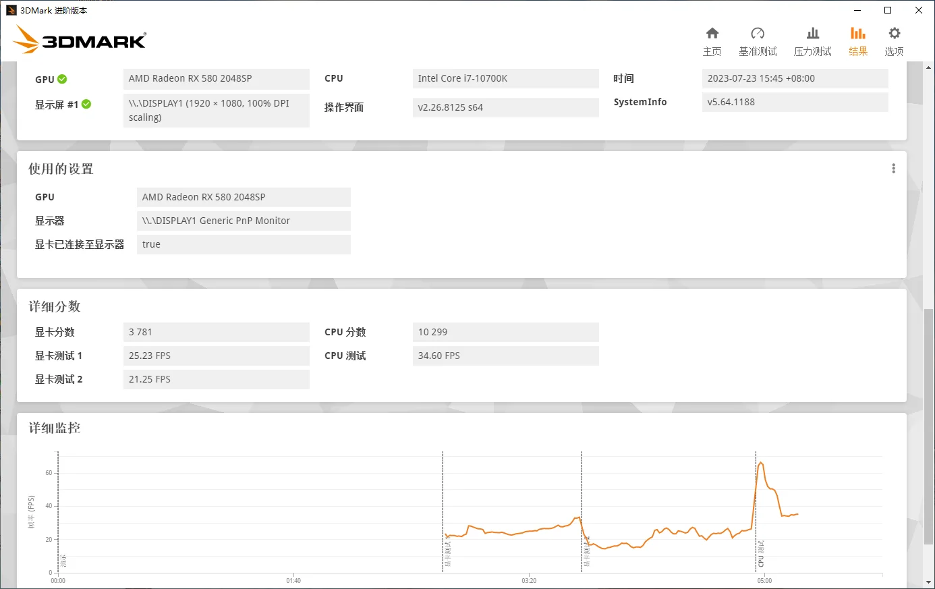
Task: Click the graphics score value 3 781
Action: pyautogui.click(x=216, y=332)
